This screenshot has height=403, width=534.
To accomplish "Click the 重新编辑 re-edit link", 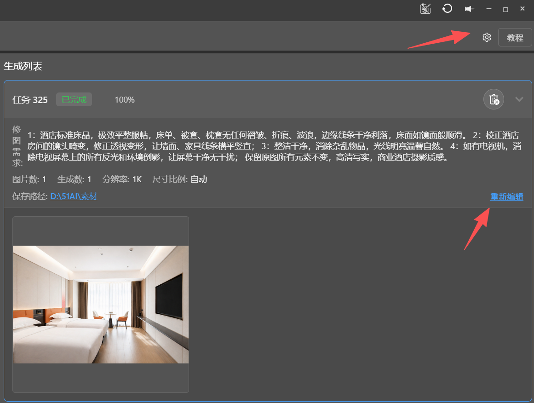I will coord(507,196).
